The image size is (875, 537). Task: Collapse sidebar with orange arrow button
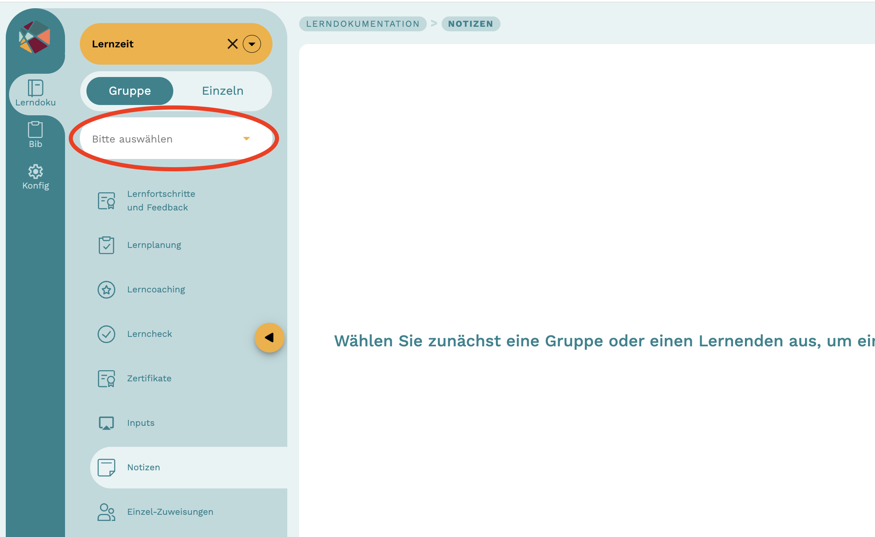point(270,338)
